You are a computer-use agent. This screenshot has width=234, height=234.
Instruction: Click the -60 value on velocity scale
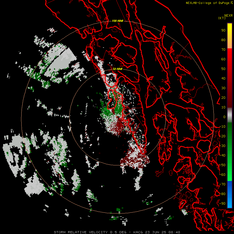click(222, 175)
